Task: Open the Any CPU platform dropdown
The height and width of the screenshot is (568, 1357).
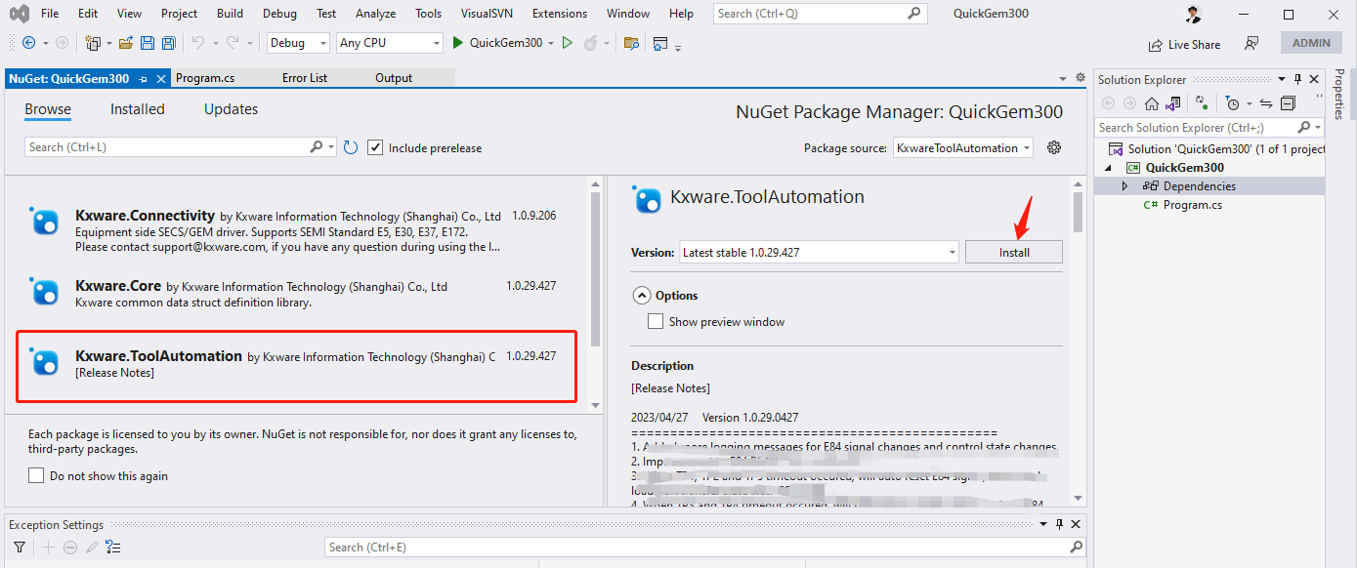Action: [x=390, y=43]
